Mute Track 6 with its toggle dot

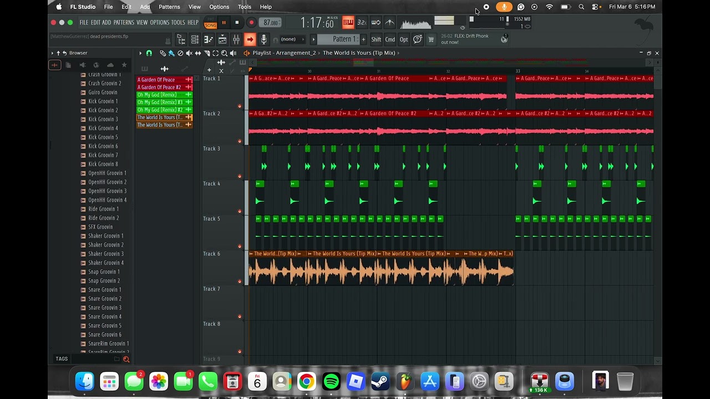(240, 282)
